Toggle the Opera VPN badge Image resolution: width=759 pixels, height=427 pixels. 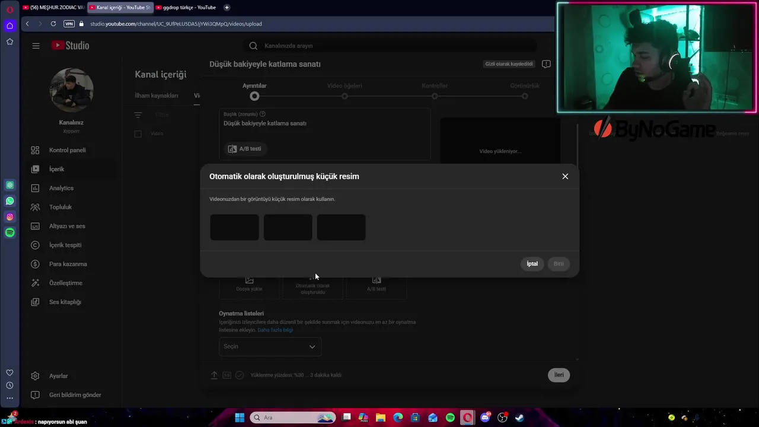point(69,24)
